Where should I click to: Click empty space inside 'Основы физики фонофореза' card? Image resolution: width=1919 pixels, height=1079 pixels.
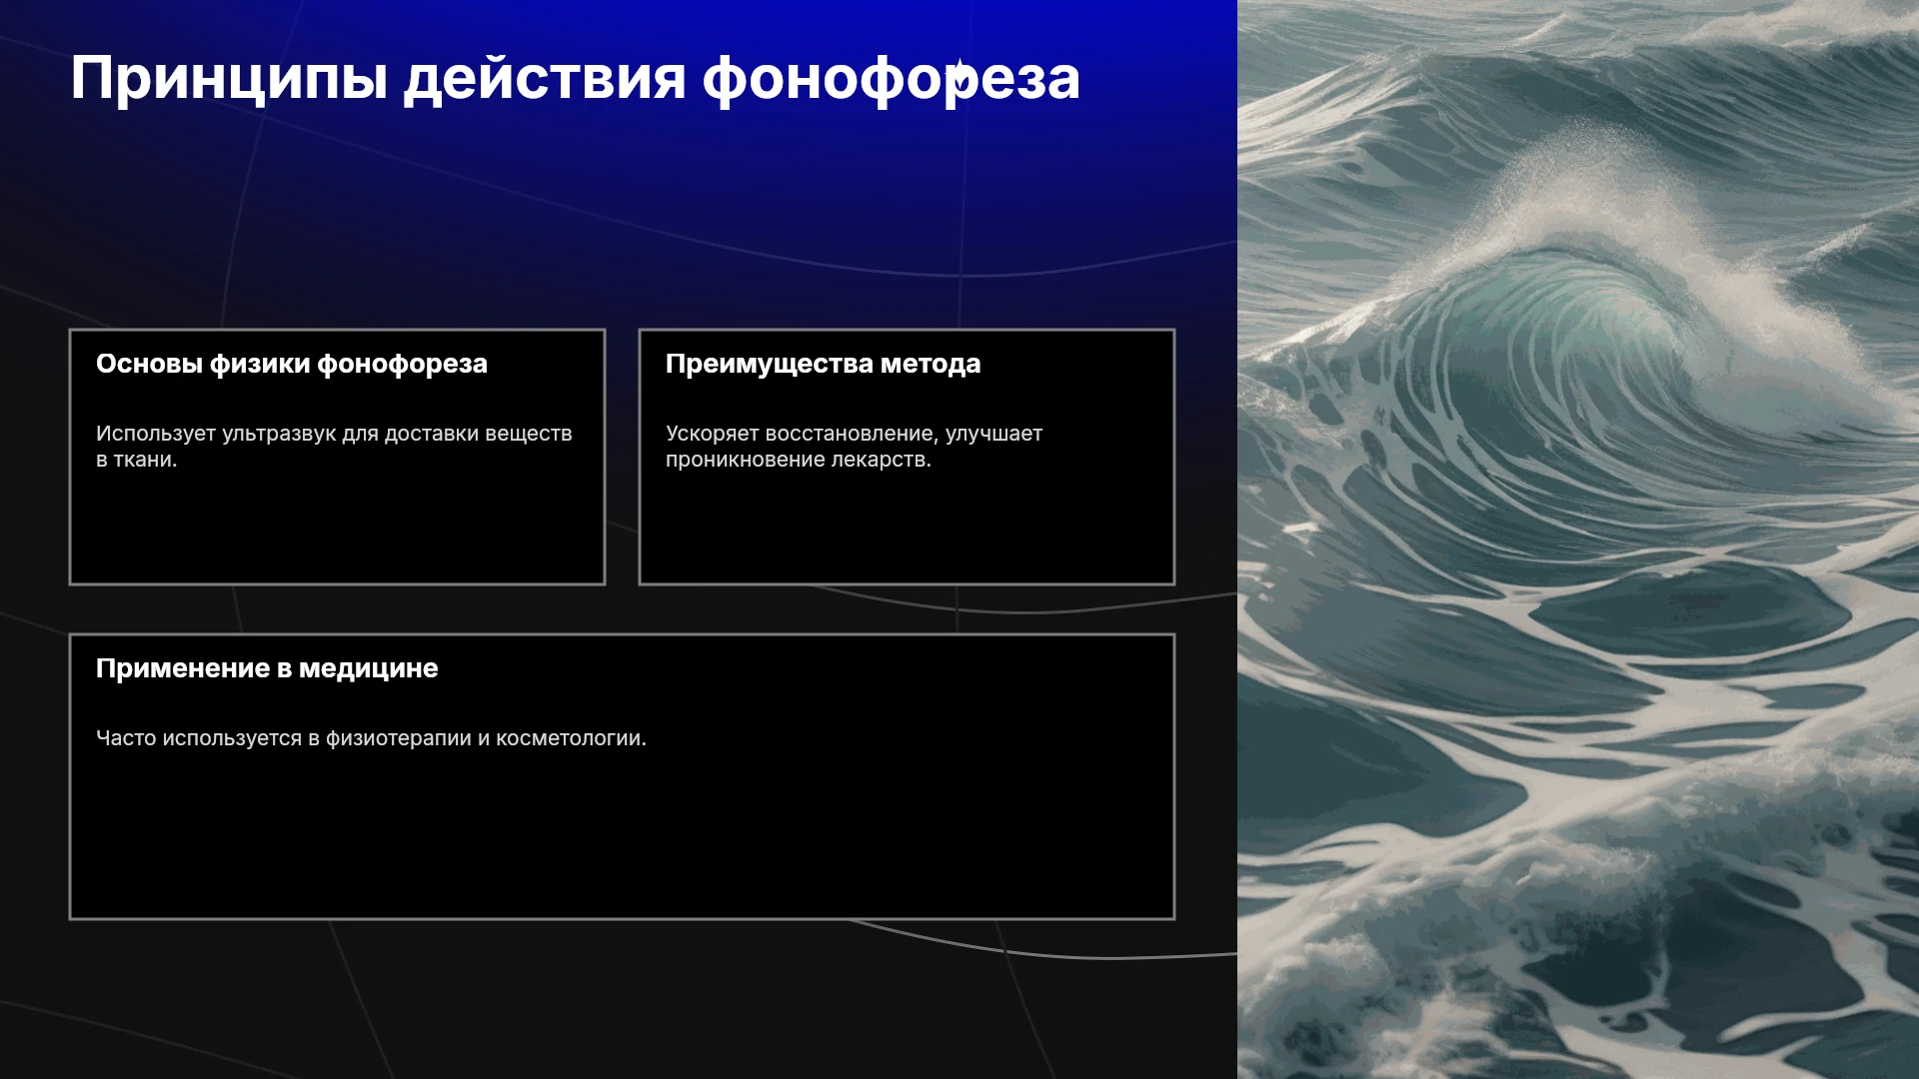[x=337, y=530]
